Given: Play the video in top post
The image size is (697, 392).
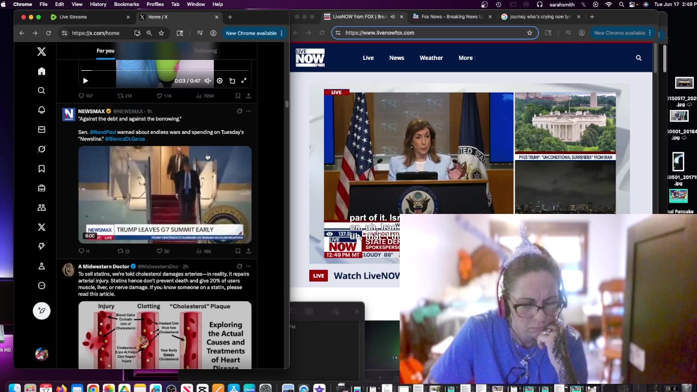Looking at the screenshot, I should point(85,81).
